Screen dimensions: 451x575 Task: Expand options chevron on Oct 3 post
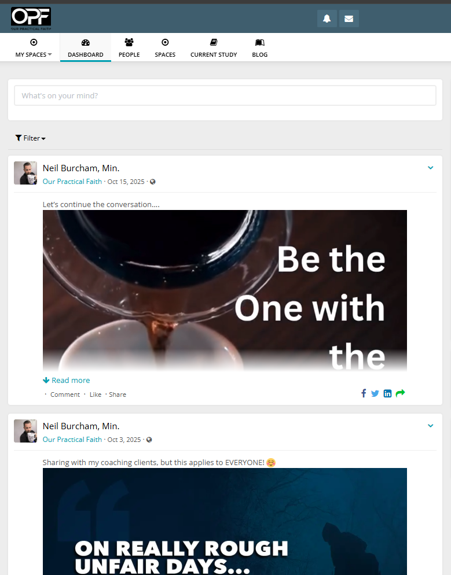tap(430, 426)
